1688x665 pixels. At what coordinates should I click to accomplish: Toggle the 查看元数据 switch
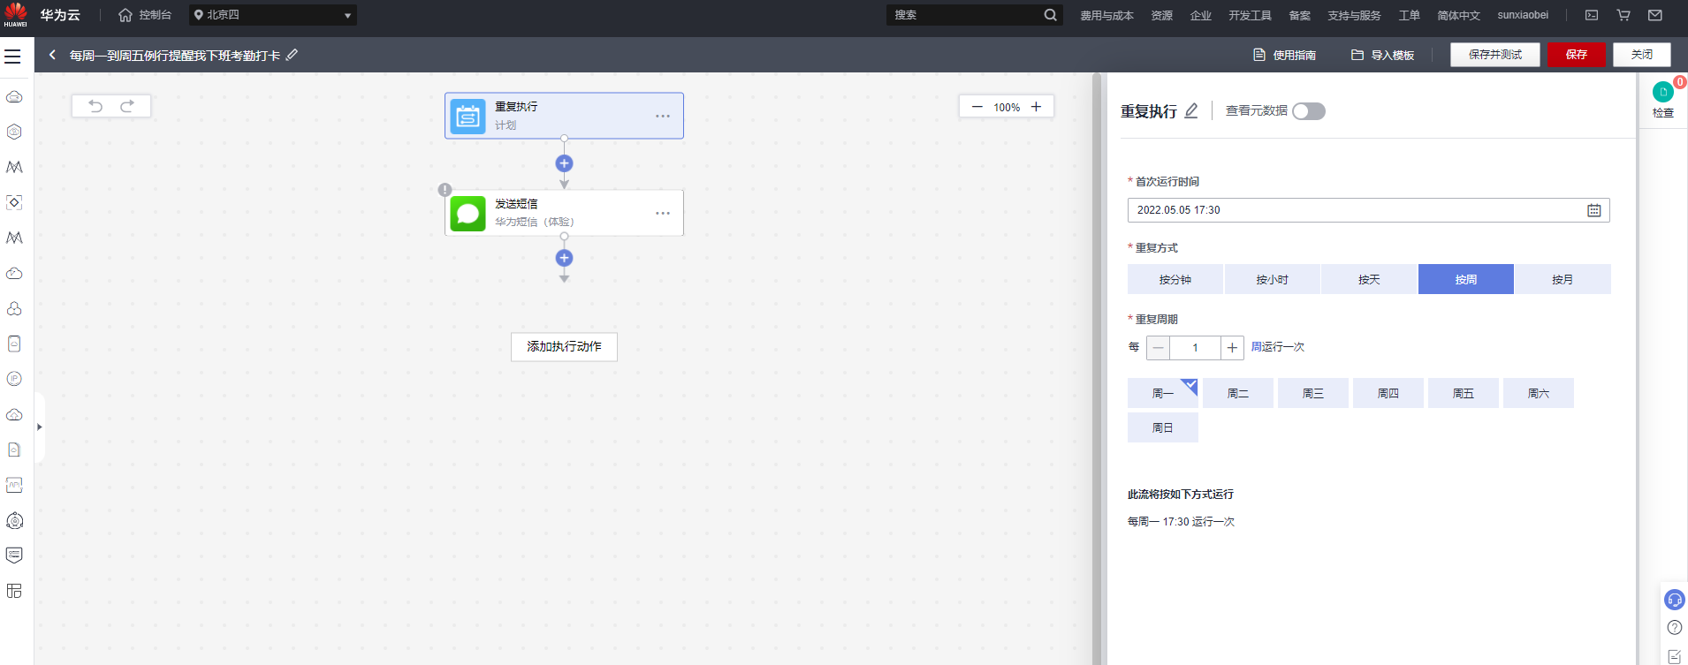coord(1309,111)
